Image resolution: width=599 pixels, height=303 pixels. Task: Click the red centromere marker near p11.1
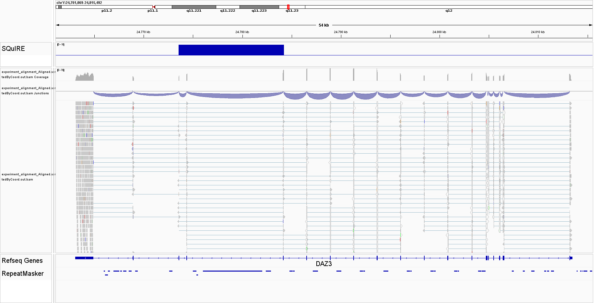point(154,7)
